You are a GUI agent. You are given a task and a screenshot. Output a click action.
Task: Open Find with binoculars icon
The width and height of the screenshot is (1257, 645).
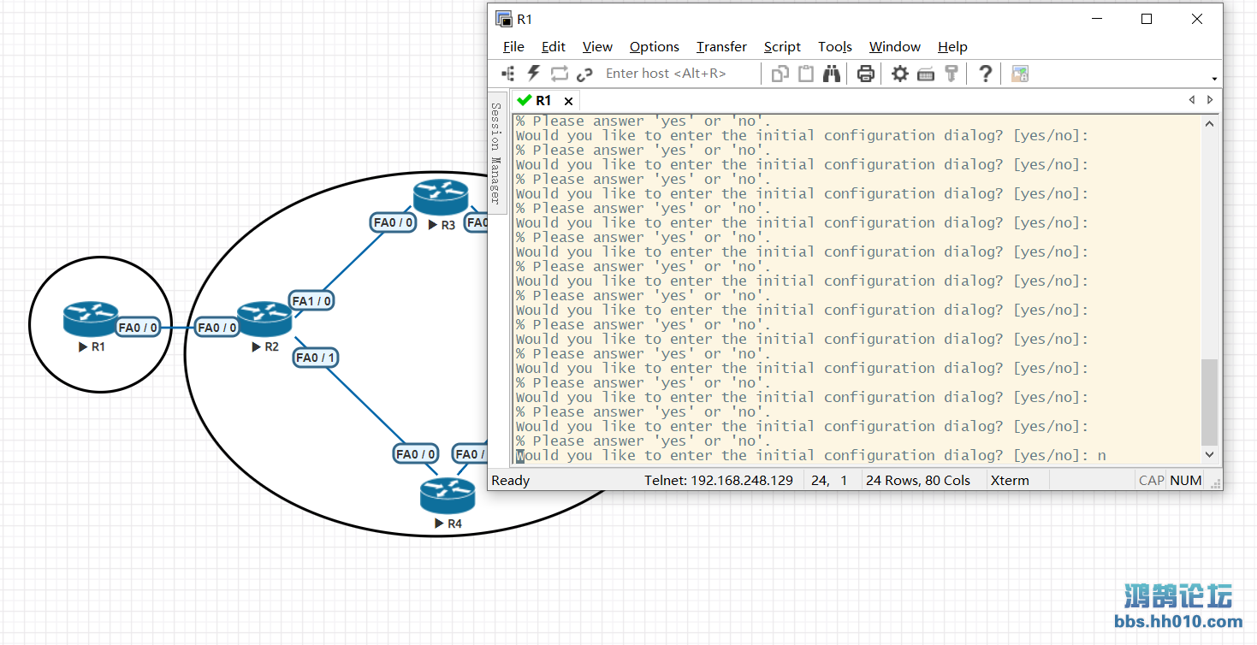832,74
